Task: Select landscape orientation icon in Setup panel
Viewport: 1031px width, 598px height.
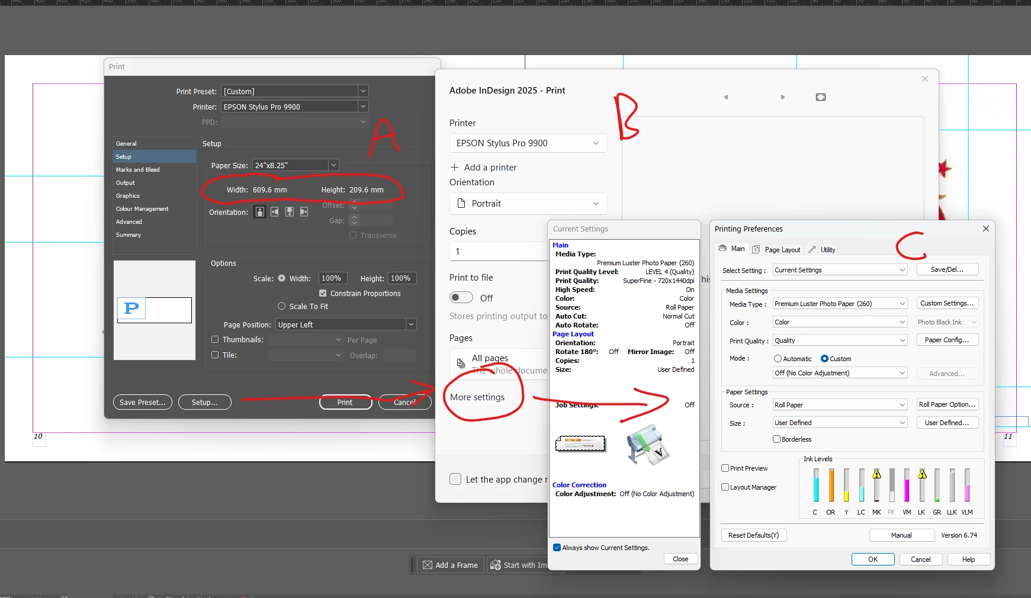Action: 275,212
